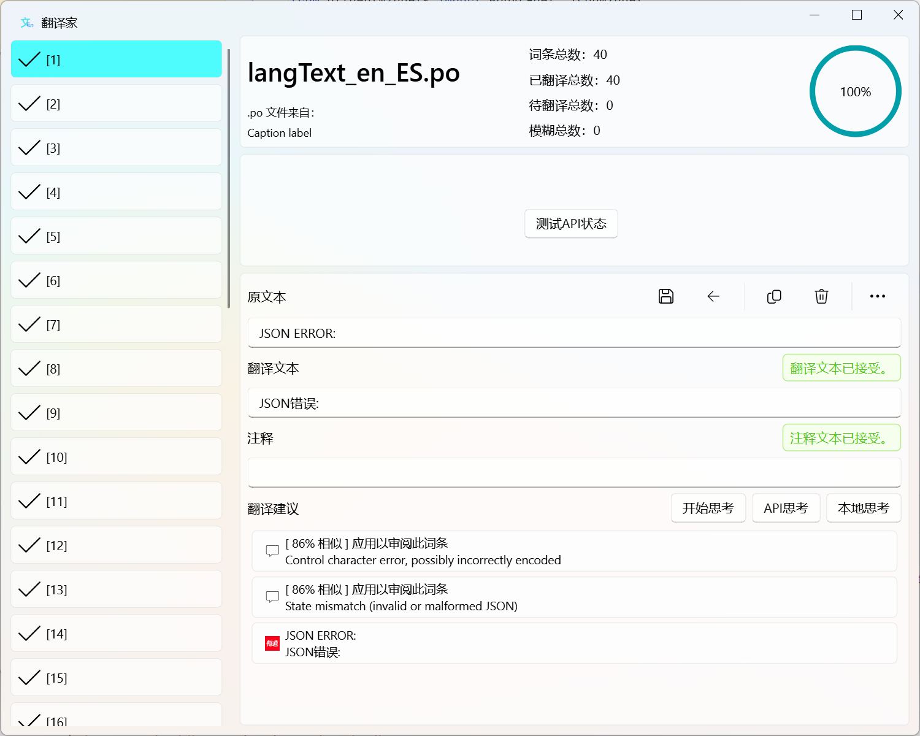Screen dimensions: 920x736
Task: Click the 翻译文本已接受 notice
Action: [841, 368]
